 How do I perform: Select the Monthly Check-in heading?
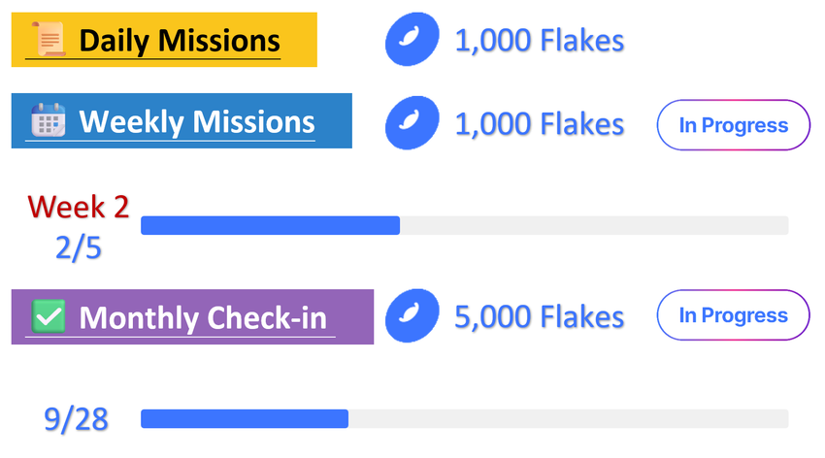[203, 317]
